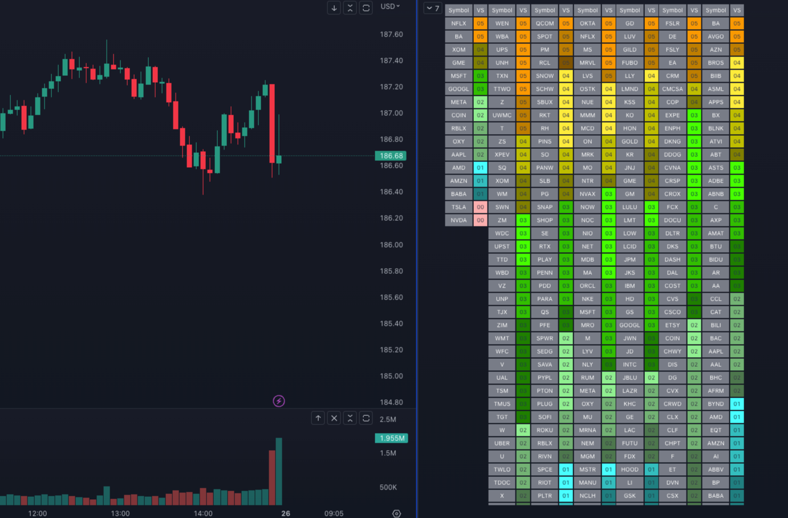
Task: Maximize the volume pane
Action: [366, 418]
